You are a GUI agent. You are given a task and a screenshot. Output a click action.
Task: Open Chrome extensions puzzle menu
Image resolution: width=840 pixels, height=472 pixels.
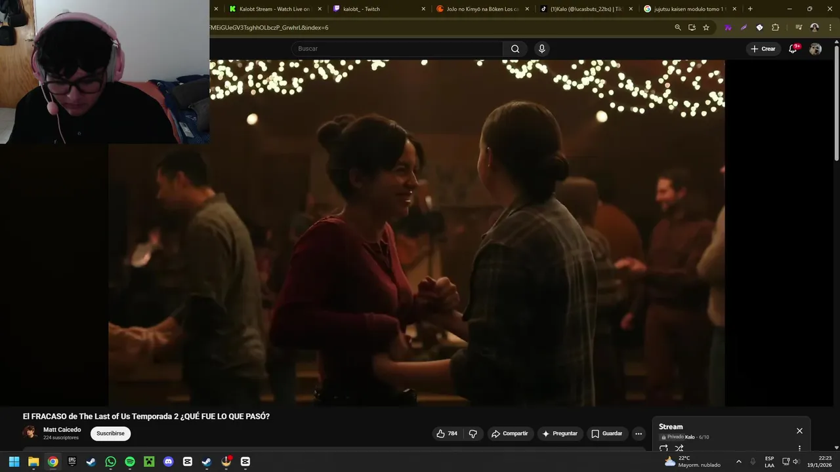pos(775,28)
